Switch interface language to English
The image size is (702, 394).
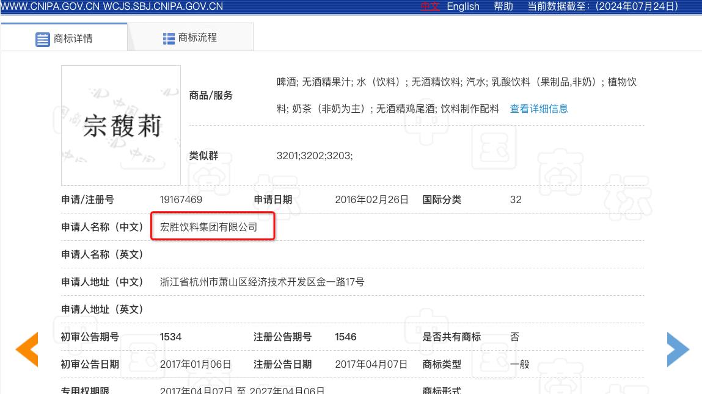pyautogui.click(x=463, y=7)
